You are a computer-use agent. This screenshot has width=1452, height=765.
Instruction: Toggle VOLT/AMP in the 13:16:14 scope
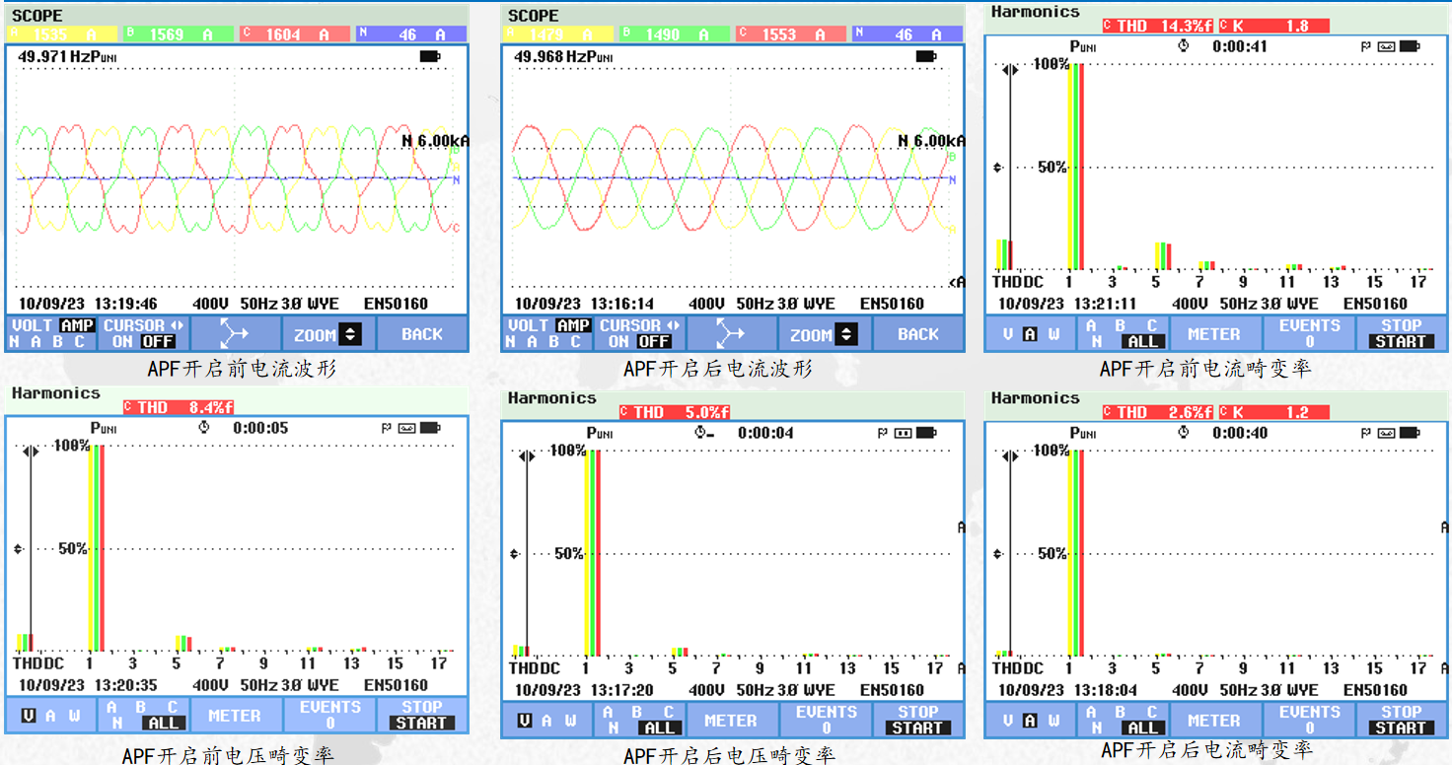[548, 334]
